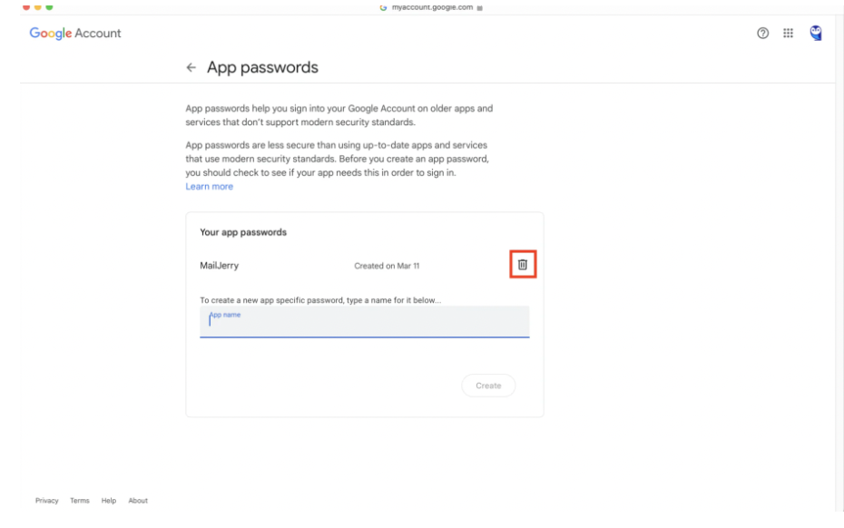The width and height of the screenshot is (844, 528).
Task: Open the profile avatar account menu
Action: (x=816, y=33)
